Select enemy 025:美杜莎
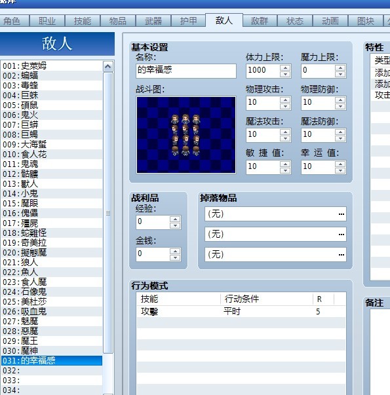 click(x=52, y=302)
